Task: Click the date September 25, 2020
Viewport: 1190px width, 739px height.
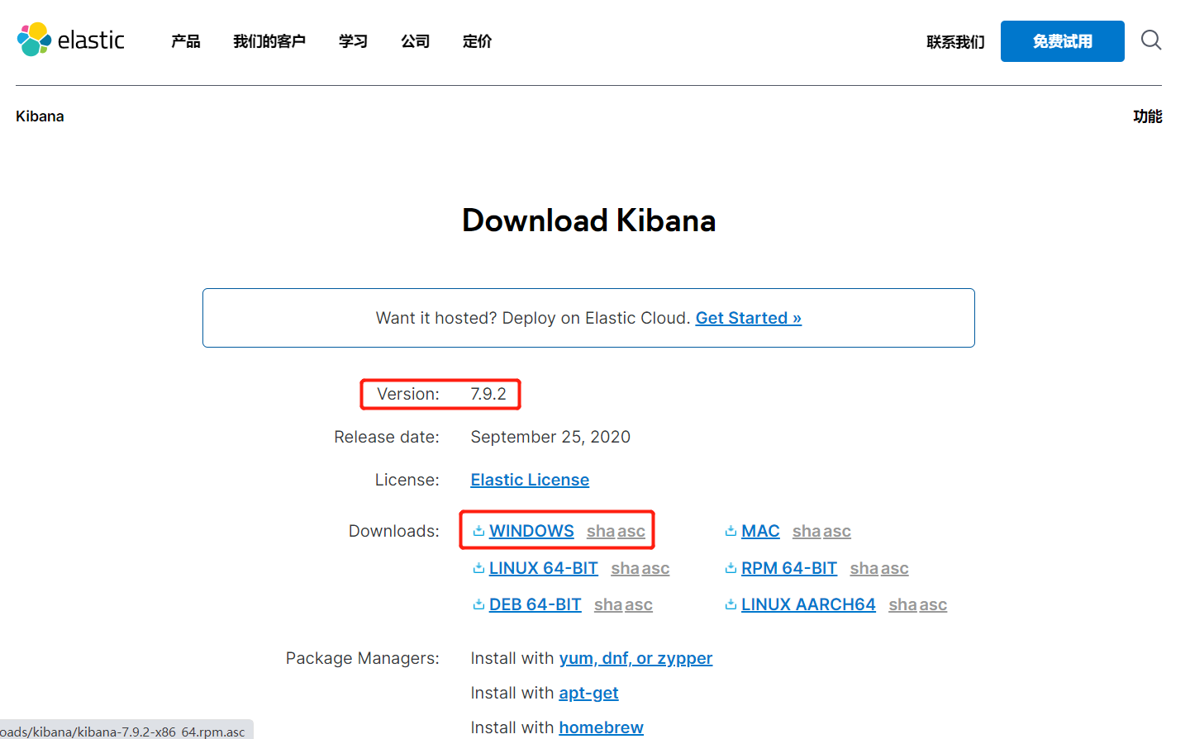Action: 550,437
